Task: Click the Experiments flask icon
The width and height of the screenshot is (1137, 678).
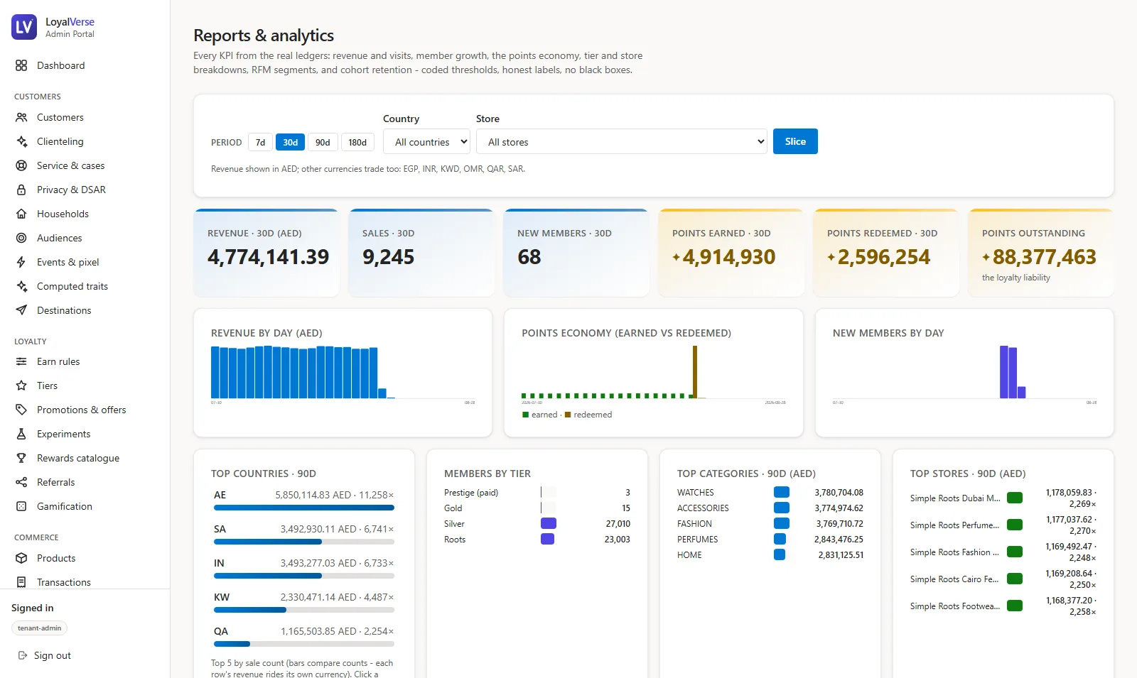Action: [x=21, y=434]
